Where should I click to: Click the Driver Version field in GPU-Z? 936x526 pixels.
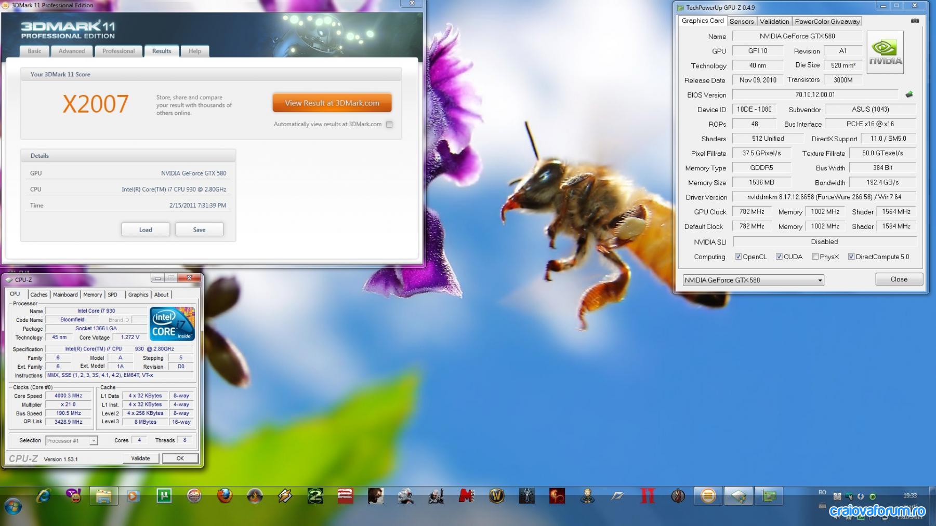coord(824,197)
